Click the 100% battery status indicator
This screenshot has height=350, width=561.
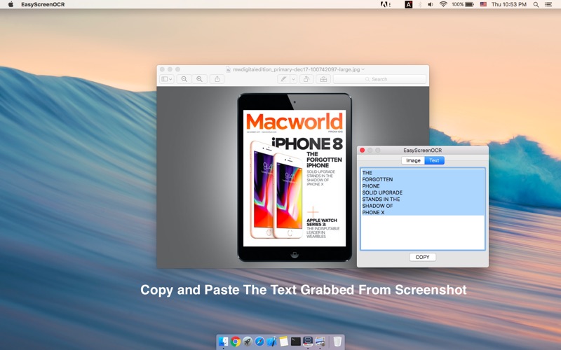[463, 4]
